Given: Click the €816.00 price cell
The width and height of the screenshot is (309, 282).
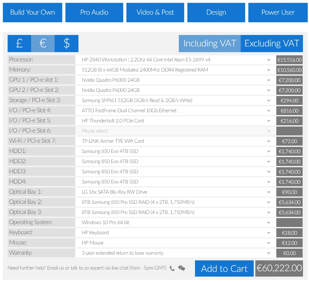Looking at the screenshot, I should click(289, 111).
